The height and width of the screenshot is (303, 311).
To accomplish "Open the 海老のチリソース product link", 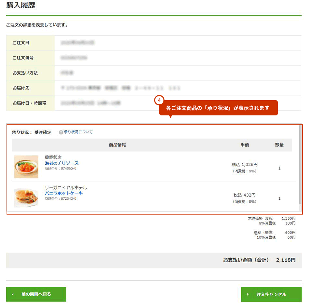I will click(x=62, y=163).
